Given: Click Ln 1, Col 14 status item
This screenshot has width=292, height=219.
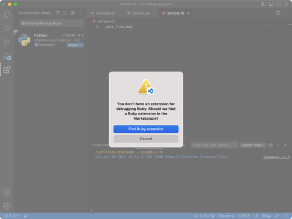Looking at the screenshot, I should point(204,216).
